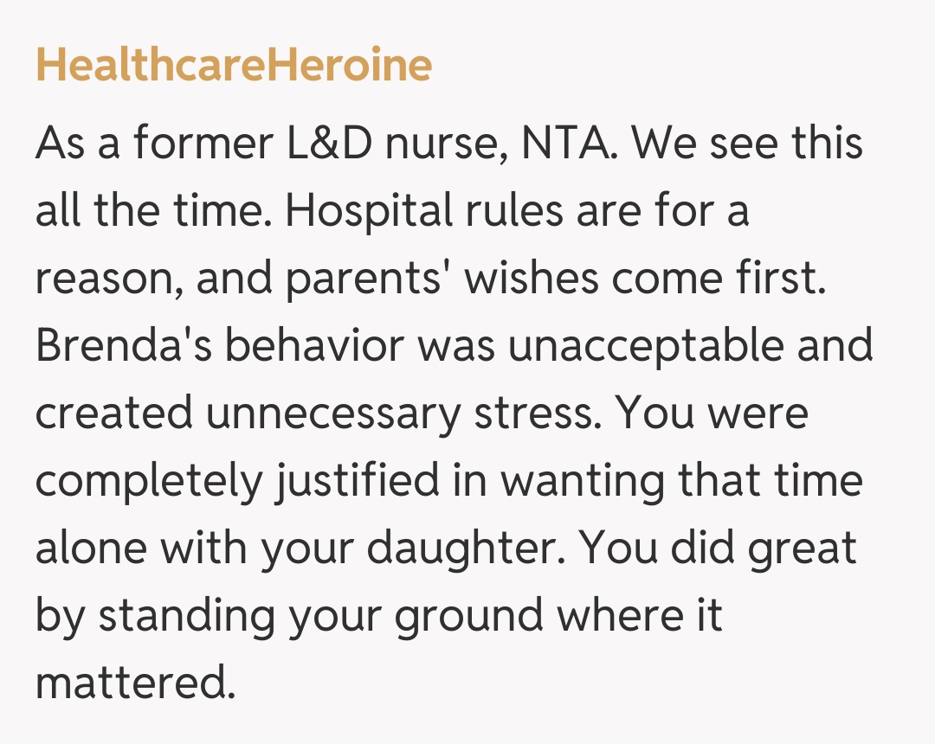The image size is (935, 744).
Task: Open the HealthcareHeroine user profile
Action: point(234,67)
